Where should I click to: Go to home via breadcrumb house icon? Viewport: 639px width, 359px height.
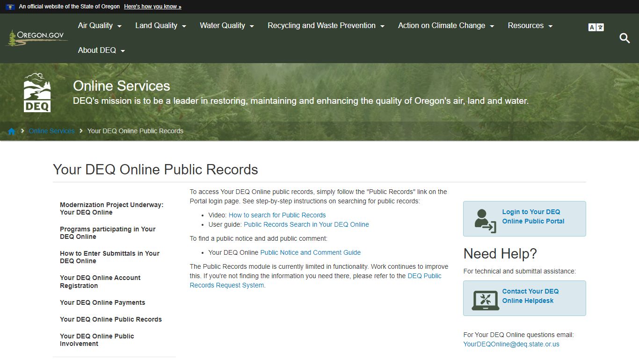pos(12,131)
